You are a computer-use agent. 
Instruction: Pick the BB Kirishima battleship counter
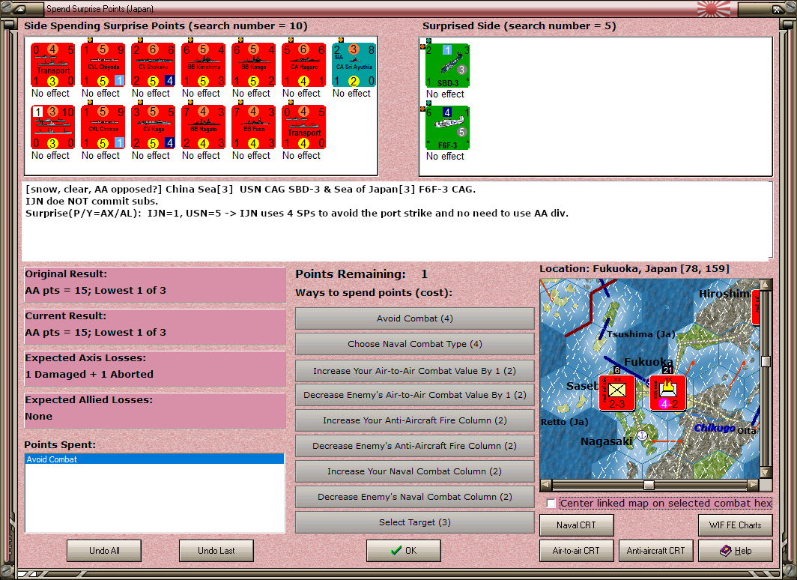coord(203,65)
